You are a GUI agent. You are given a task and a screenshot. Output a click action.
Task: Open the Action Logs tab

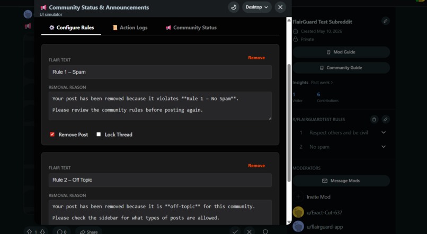[x=130, y=28]
